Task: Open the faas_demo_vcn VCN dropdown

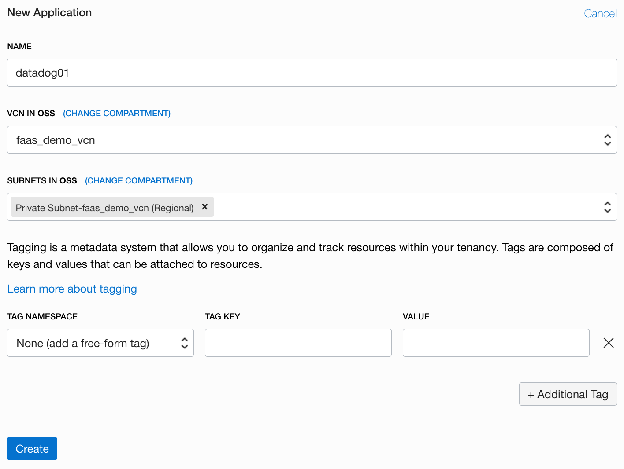Action: coord(312,140)
